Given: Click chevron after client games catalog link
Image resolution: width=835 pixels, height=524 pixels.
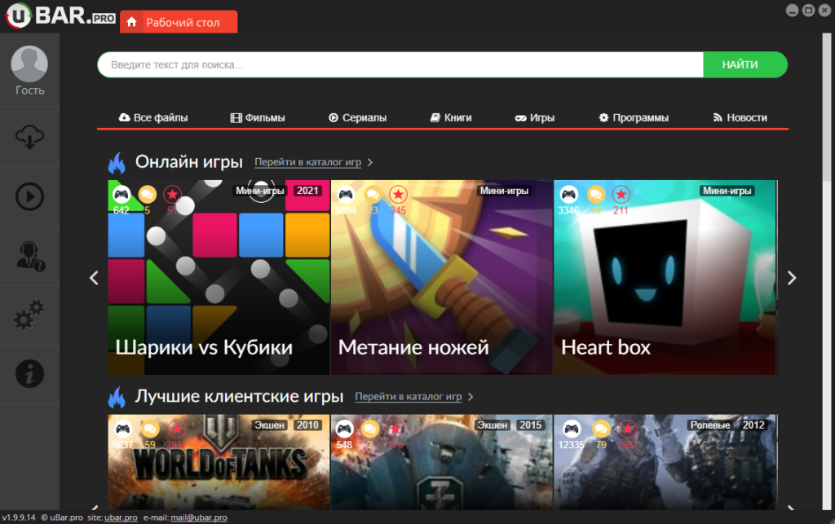Looking at the screenshot, I should (471, 397).
